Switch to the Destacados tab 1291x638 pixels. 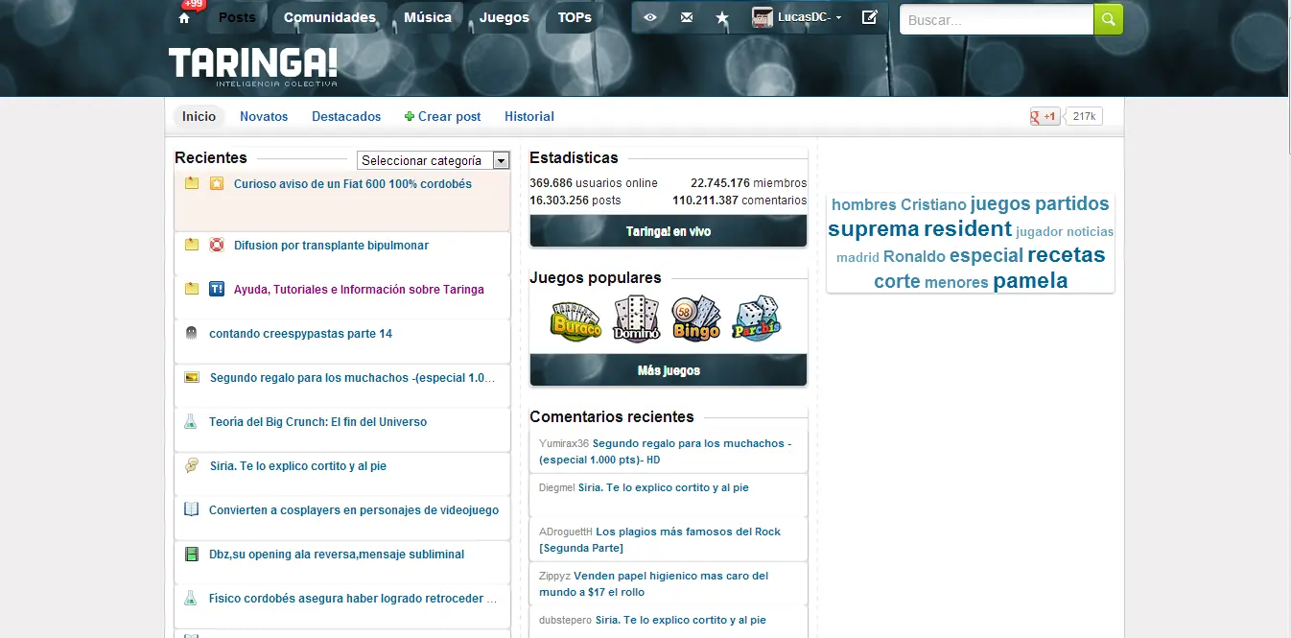pyautogui.click(x=346, y=116)
